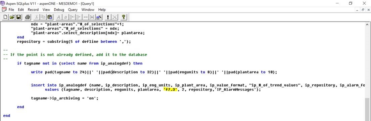This screenshot has height=121, width=371.
Task: Click the 'select_description[ndx]= plantarea' line
Action: coord(88,33)
